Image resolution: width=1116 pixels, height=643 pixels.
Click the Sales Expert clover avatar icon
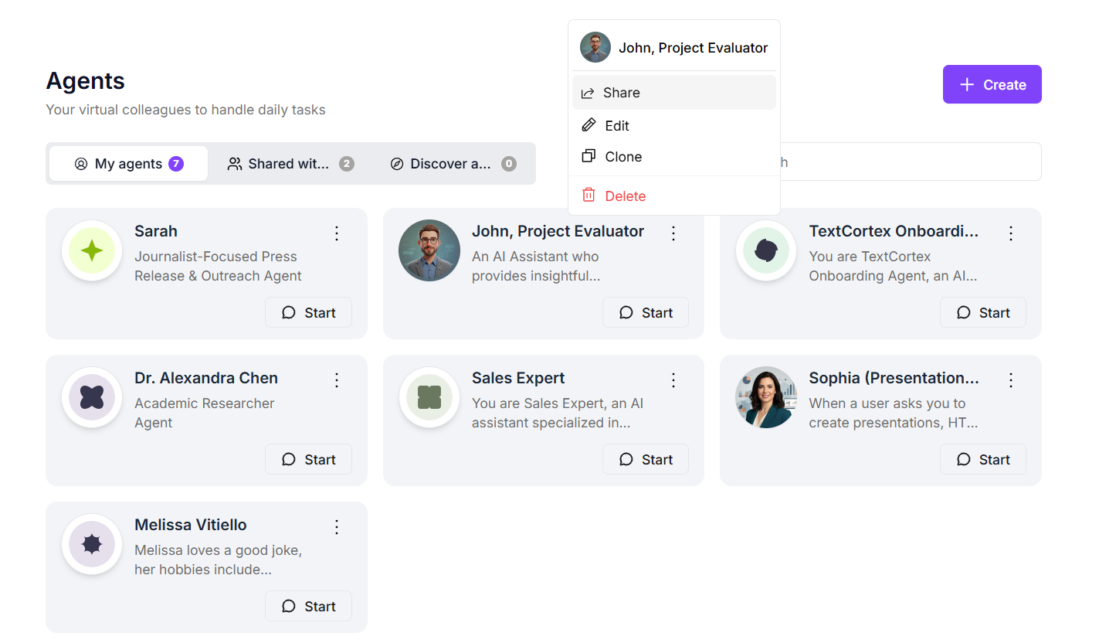(429, 397)
